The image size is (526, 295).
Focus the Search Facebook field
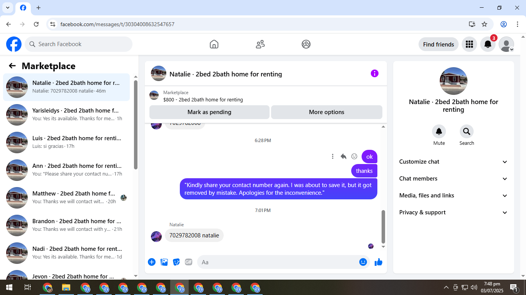click(79, 44)
